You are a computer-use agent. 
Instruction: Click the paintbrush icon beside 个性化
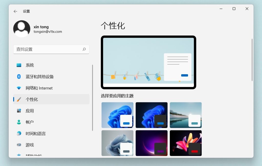(x=19, y=99)
